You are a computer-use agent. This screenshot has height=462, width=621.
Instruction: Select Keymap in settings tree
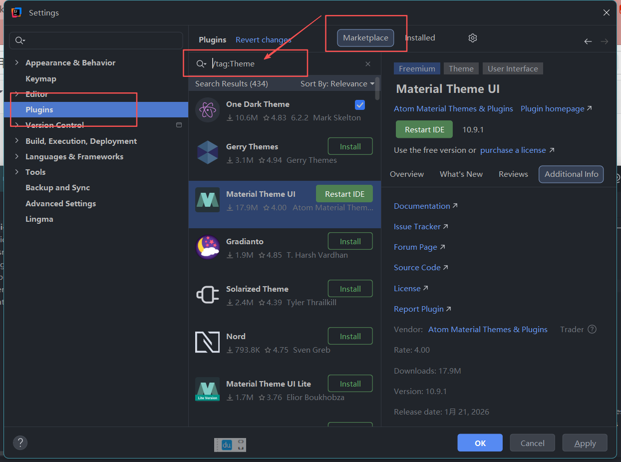[x=41, y=78]
